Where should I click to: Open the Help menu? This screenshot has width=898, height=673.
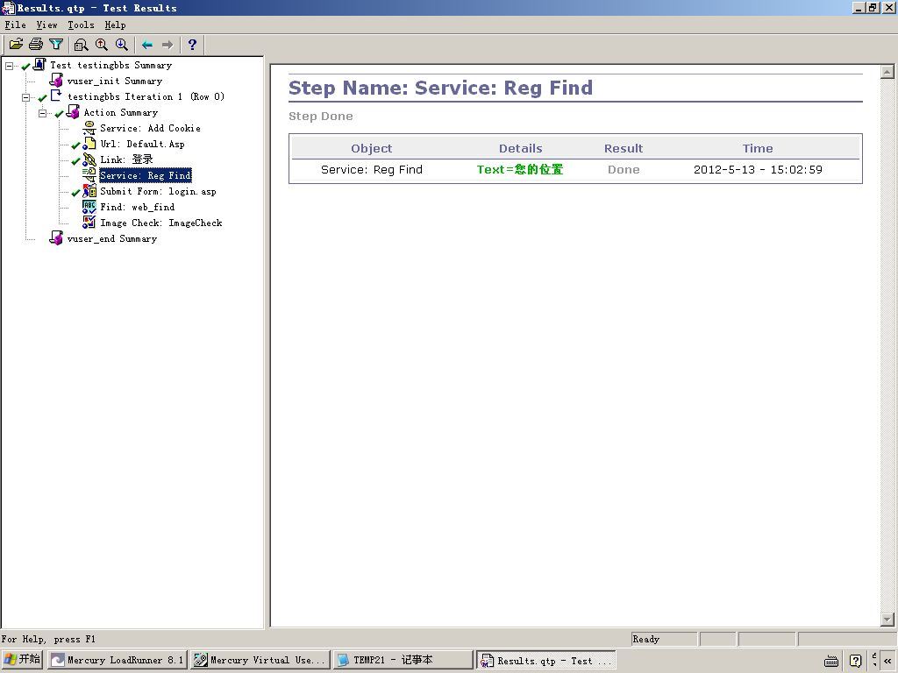(x=115, y=25)
